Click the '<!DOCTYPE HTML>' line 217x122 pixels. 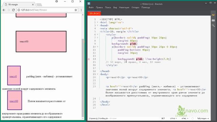(111, 19)
